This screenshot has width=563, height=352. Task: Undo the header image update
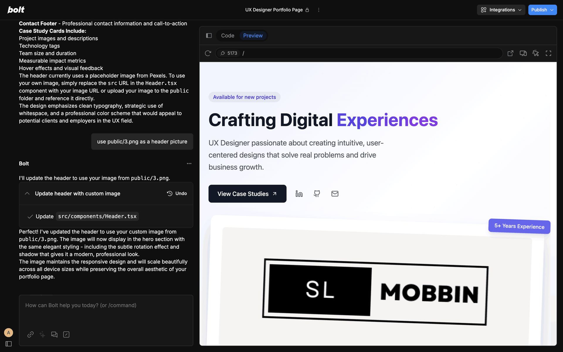pyautogui.click(x=177, y=193)
